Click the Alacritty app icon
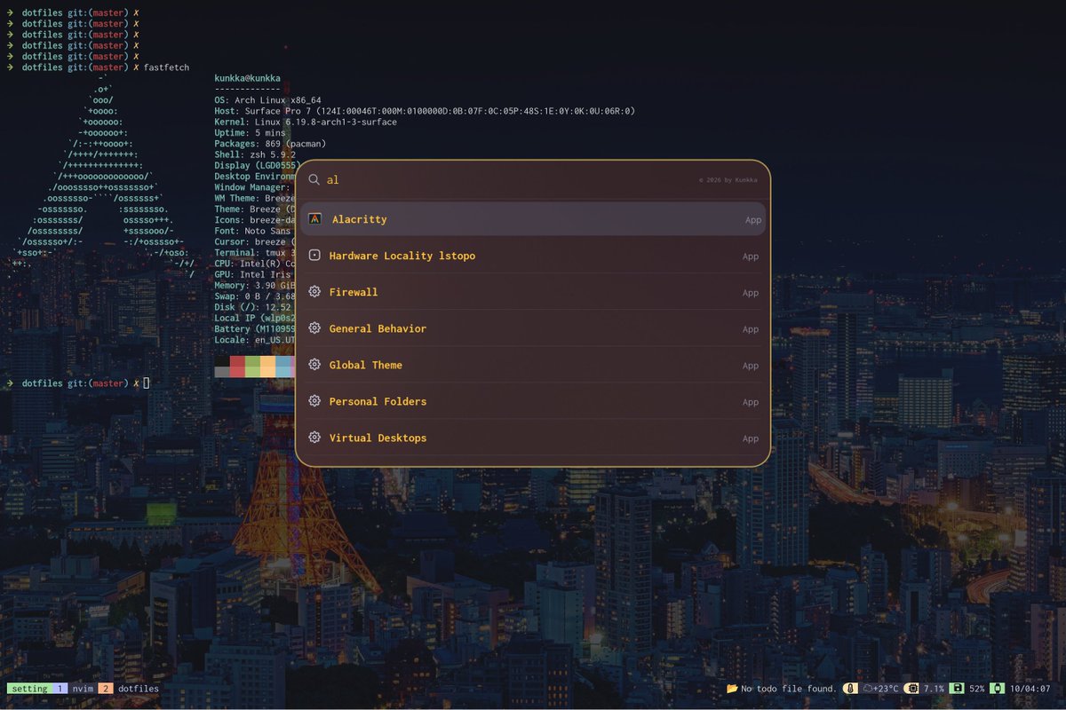 (x=314, y=219)
